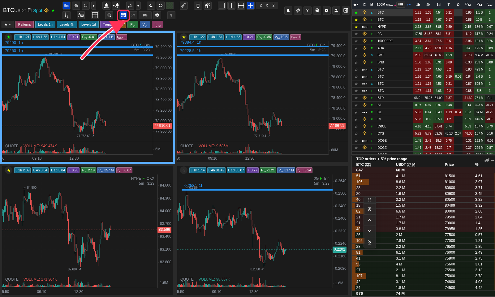Select the Patterns tab
Viewport: 495px width, 297px height.
point(24,24)
